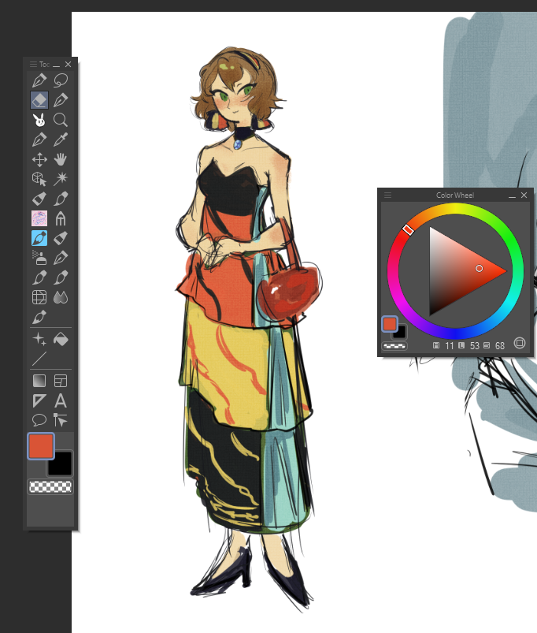Activate the Zoom magnifier tool
Screen dimensions: 537x633
coord(61,120)
